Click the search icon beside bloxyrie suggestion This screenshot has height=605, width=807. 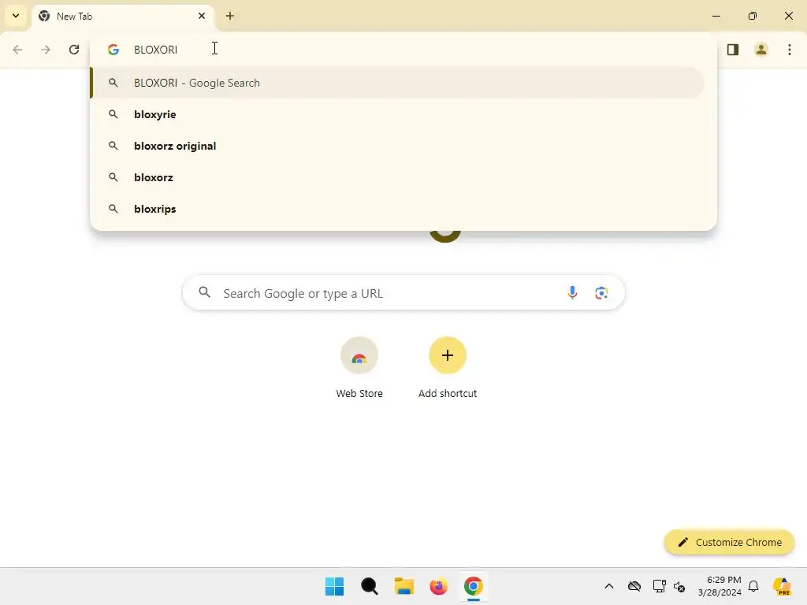pos(113,114)
